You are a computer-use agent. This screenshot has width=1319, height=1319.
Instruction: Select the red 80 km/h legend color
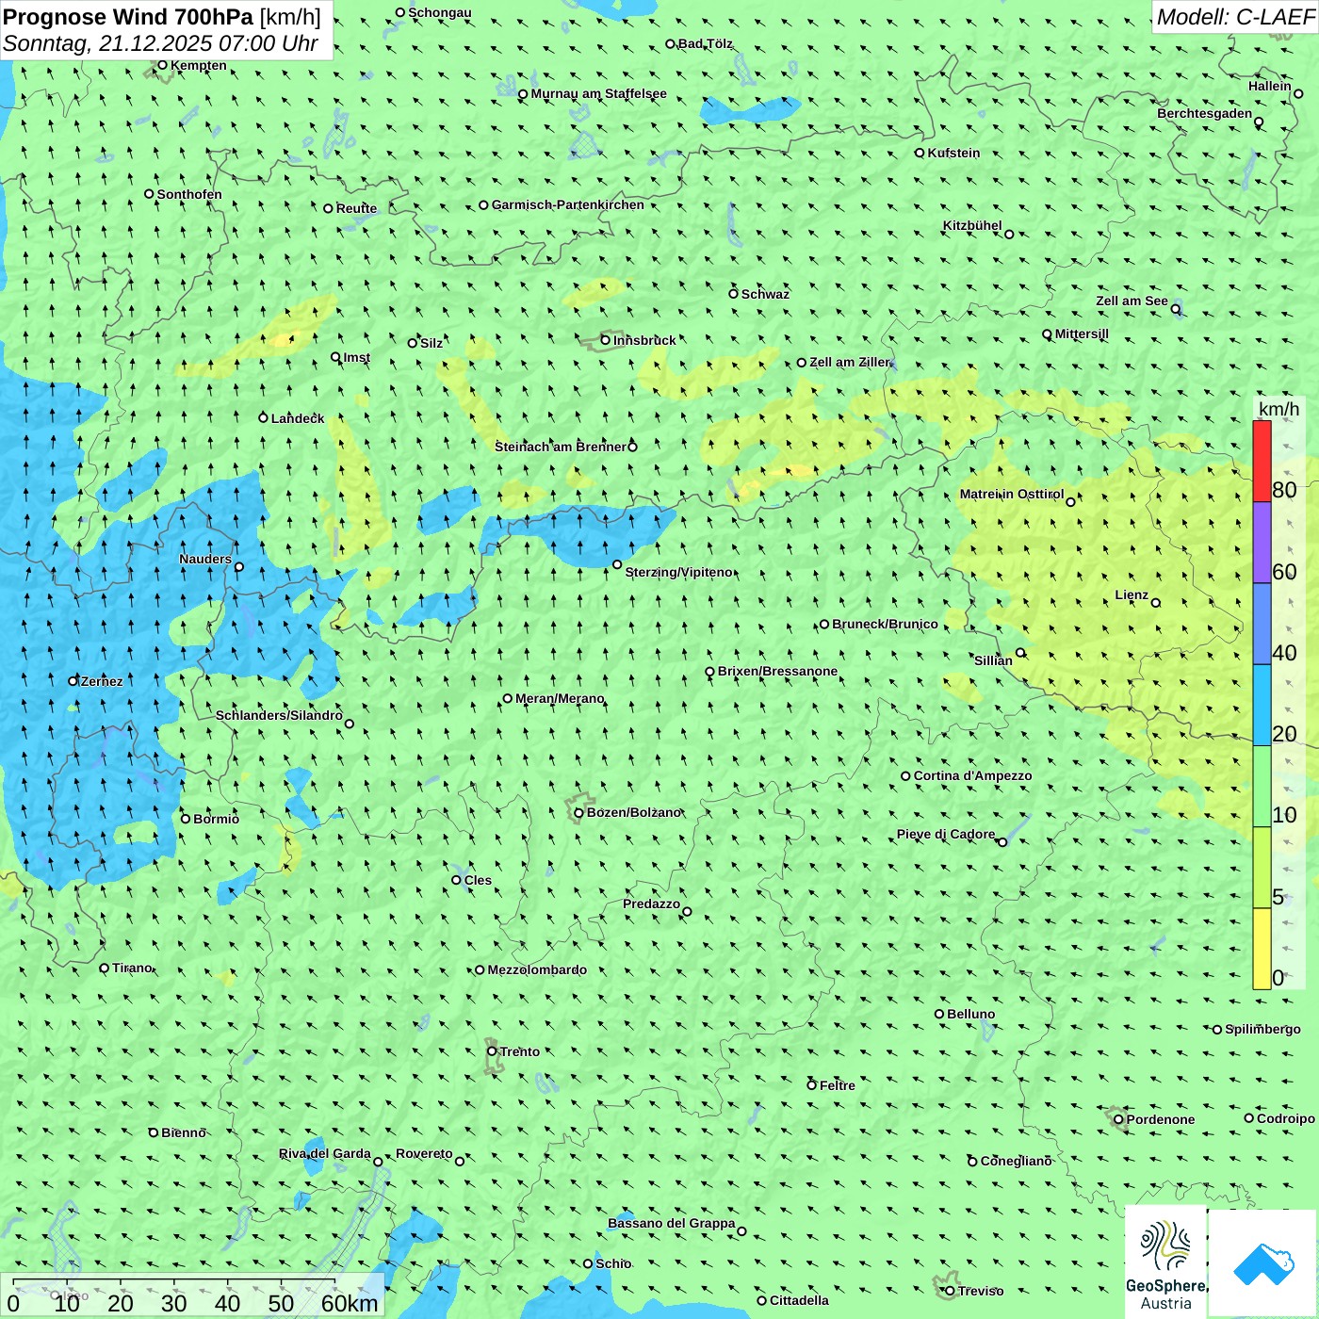coord(1262,461)
